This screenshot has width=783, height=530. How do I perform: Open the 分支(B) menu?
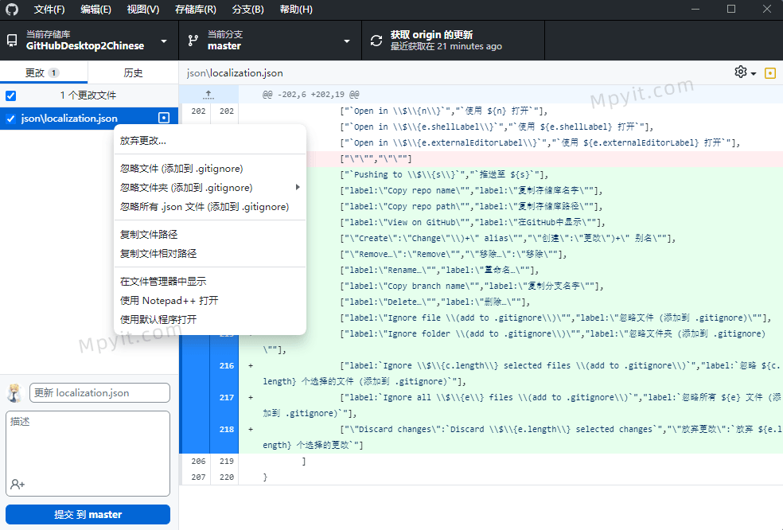247,10
